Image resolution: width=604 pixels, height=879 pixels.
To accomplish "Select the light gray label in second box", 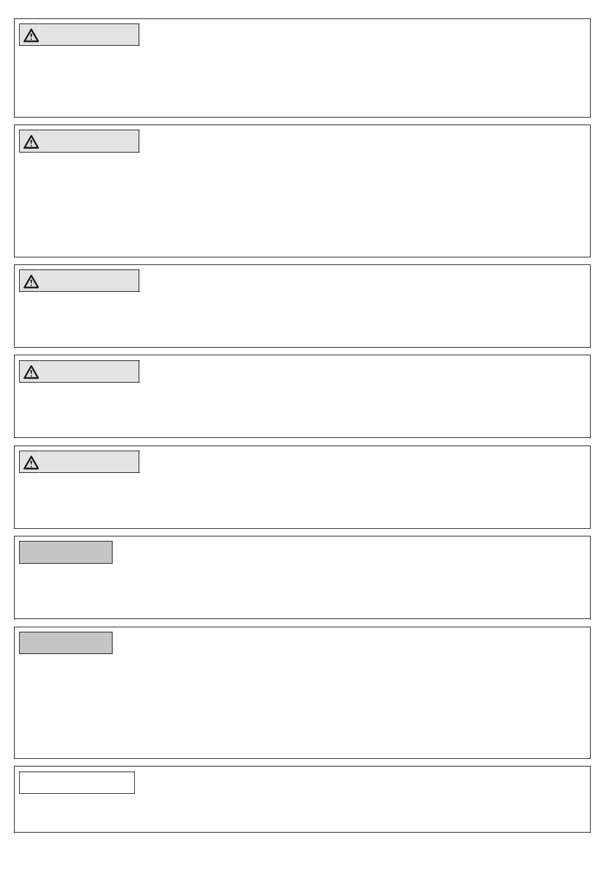I will click(79, 141).
